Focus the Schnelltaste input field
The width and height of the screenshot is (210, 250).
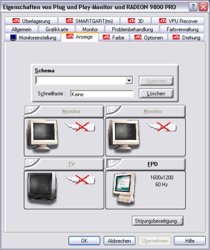pos(102,94)
